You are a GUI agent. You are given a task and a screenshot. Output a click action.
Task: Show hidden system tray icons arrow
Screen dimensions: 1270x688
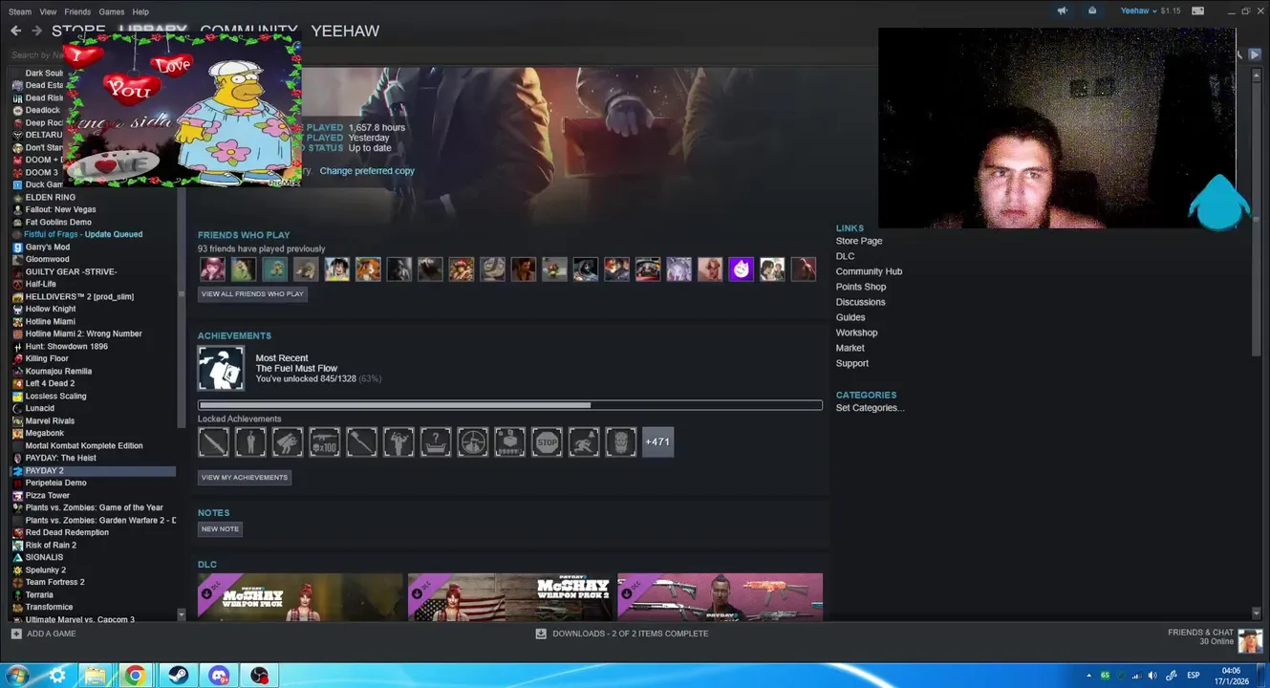pos(1088,676)
